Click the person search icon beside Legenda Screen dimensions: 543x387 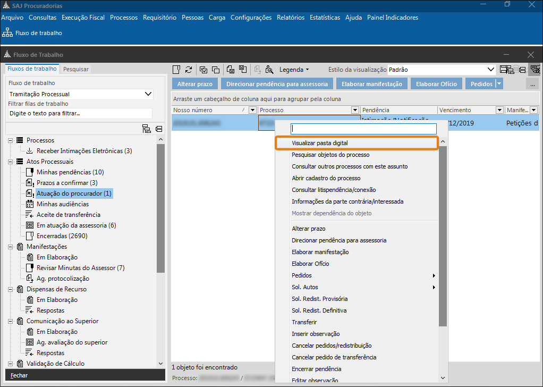[269, 70]
